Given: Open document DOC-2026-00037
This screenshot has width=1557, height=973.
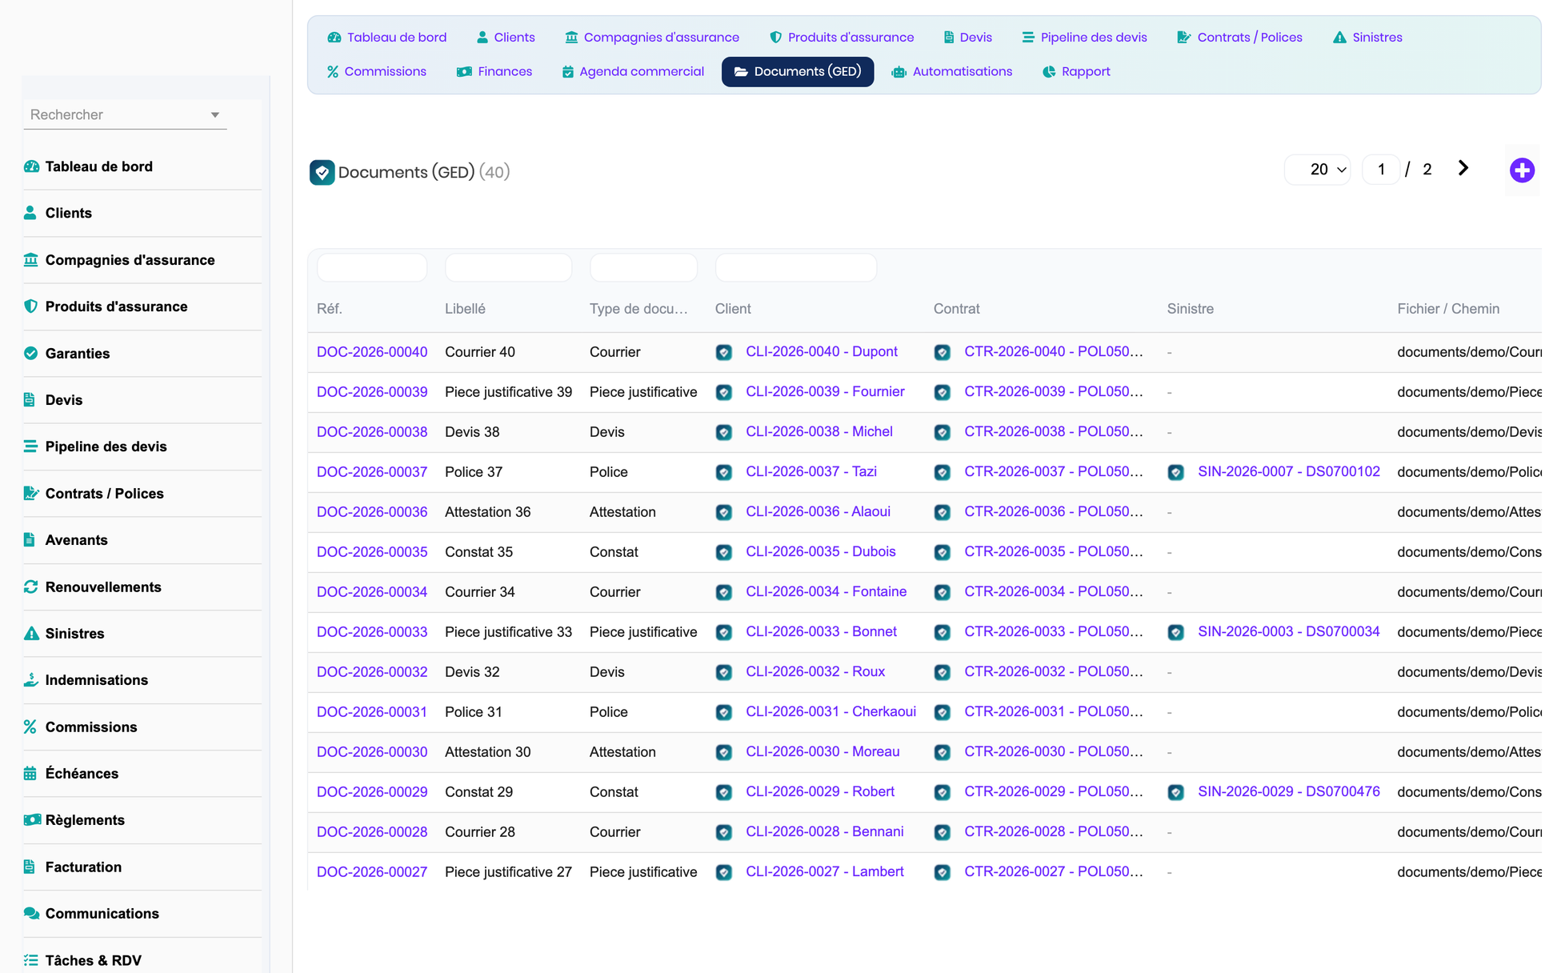Looking at the screenshot, I should point(372,472).
